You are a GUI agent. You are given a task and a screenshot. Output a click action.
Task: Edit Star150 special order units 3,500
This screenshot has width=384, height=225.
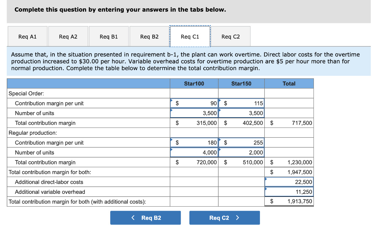241,113
